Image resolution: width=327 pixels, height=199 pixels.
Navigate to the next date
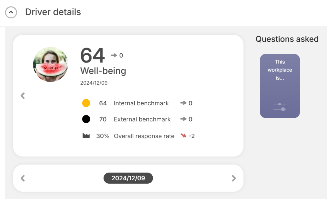click(234, 178)
